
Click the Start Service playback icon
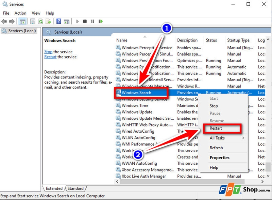coord(77,21)
